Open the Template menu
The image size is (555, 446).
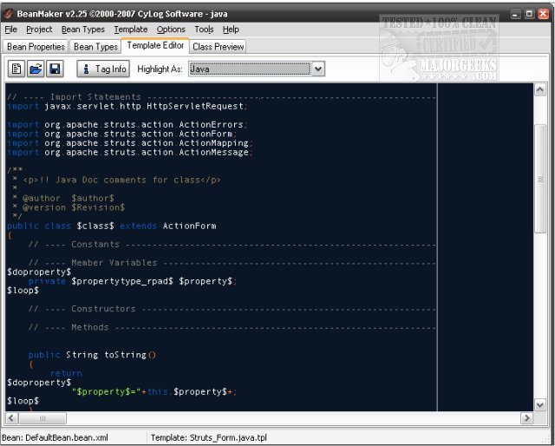pos(131,30)
